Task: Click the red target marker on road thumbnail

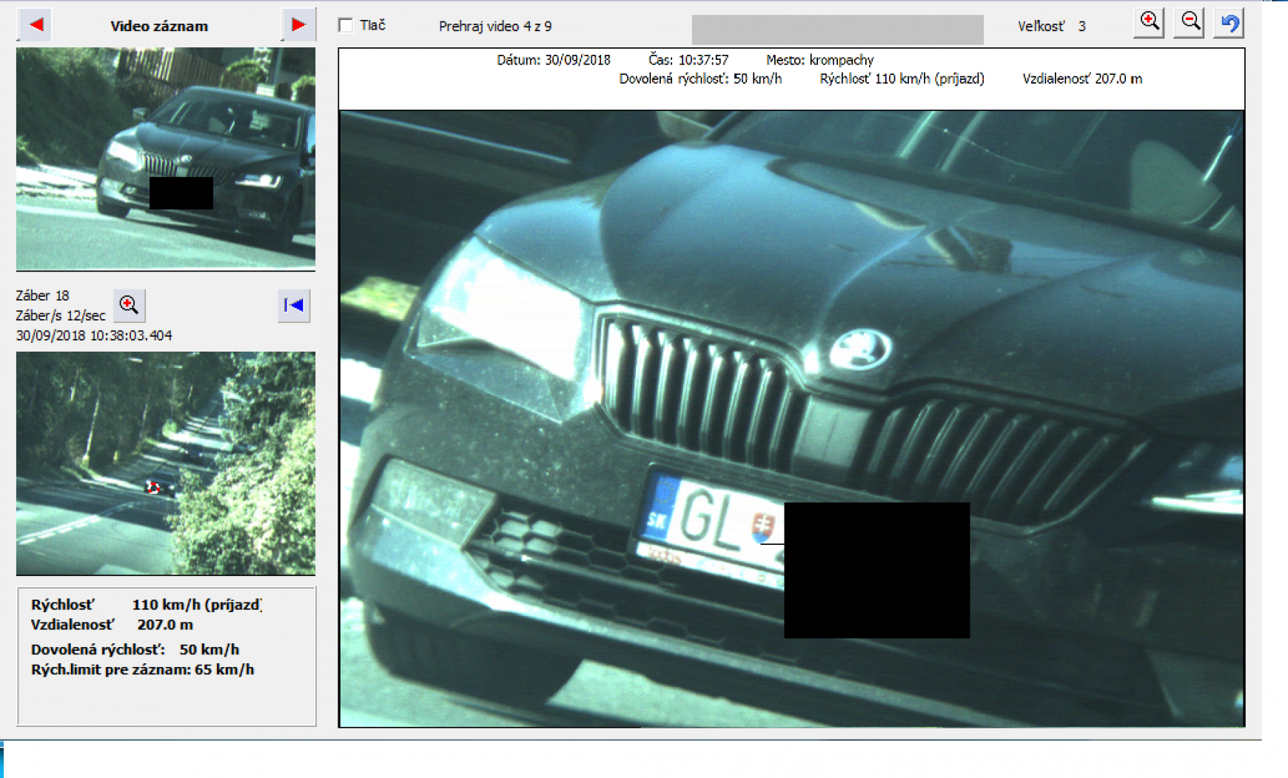Action: [x=152, y=487]
